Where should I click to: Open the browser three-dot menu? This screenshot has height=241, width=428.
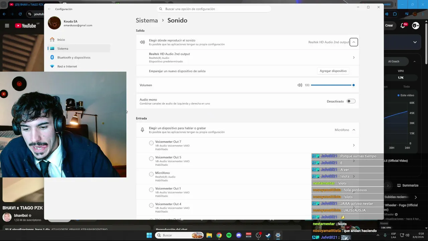coord(423,14)
